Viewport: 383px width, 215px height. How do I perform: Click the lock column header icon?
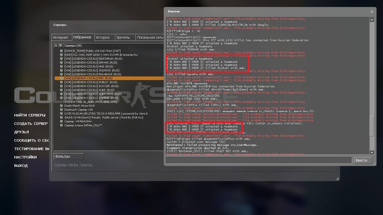point(56,45)
